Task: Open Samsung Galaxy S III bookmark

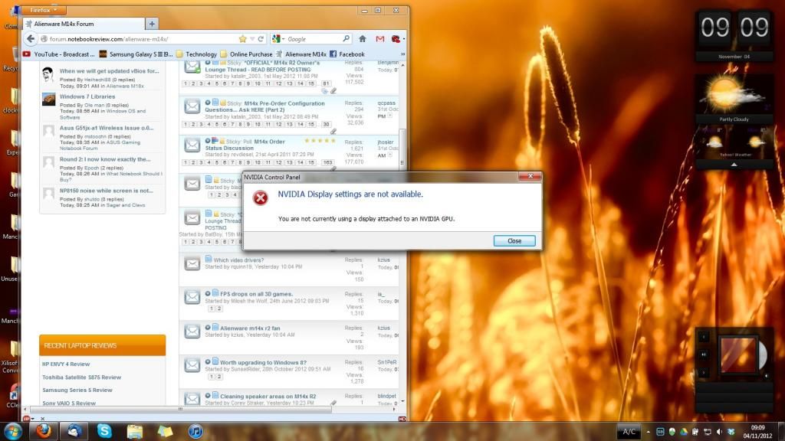Action: click(x=136, y=54)
